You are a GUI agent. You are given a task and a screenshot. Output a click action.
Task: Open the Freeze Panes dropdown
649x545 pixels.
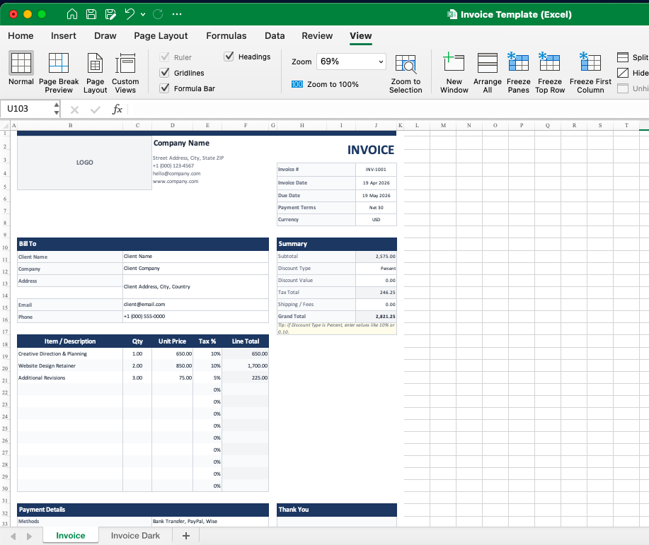click(x=518, y=71)
